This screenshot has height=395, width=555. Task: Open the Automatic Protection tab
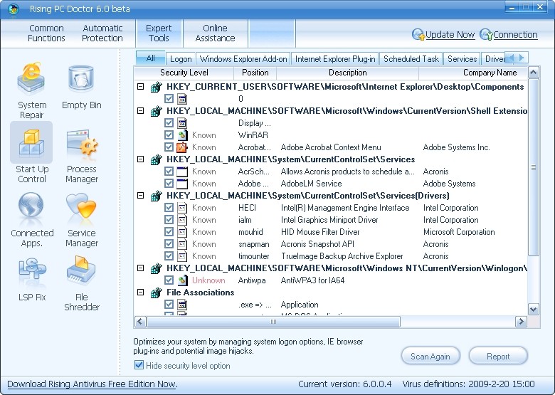[x=102, y=33]
